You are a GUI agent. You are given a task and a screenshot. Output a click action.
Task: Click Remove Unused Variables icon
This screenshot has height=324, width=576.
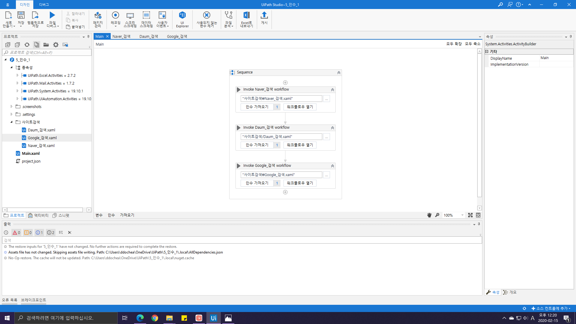point(206,19)
